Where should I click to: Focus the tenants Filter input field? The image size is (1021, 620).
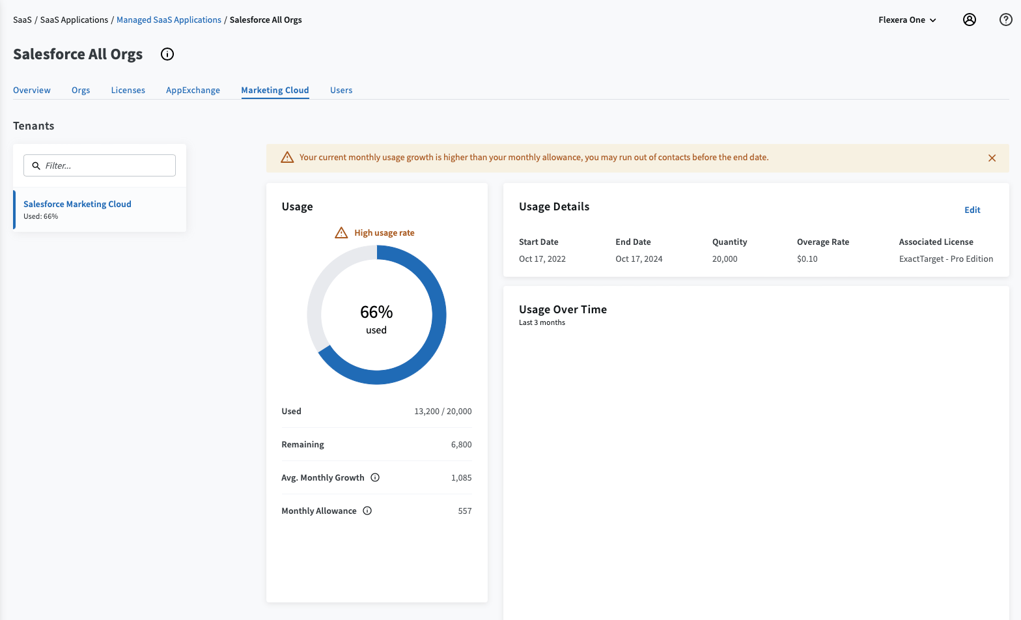pyautogui.click(x=107, y=166)
